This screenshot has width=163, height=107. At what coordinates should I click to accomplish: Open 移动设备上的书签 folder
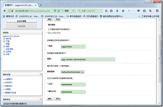click(x=150, y=16)
